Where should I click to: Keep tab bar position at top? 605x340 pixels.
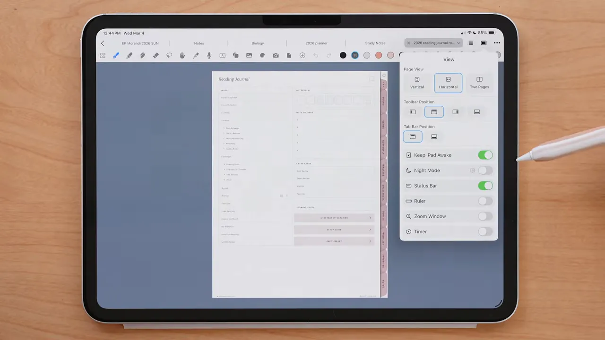click(413, 136)
